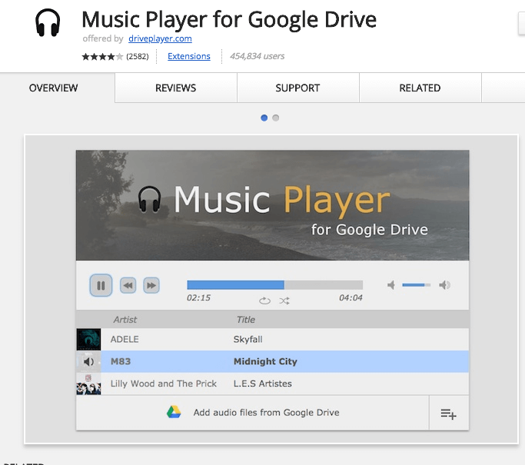The image size is (525, 465).
Task: Click the 454,834 users text
Action: coord(258,56)
